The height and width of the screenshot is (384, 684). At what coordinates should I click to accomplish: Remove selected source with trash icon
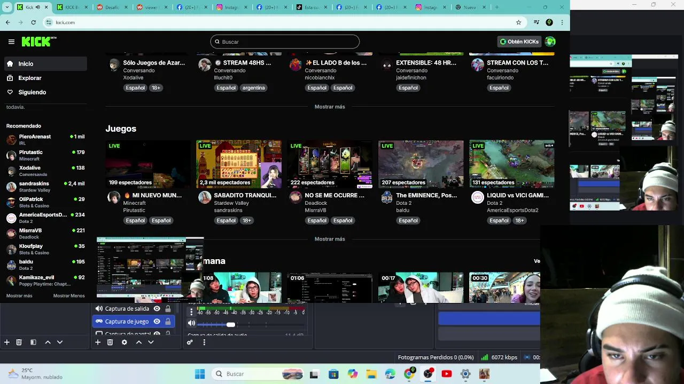[110, 342]
